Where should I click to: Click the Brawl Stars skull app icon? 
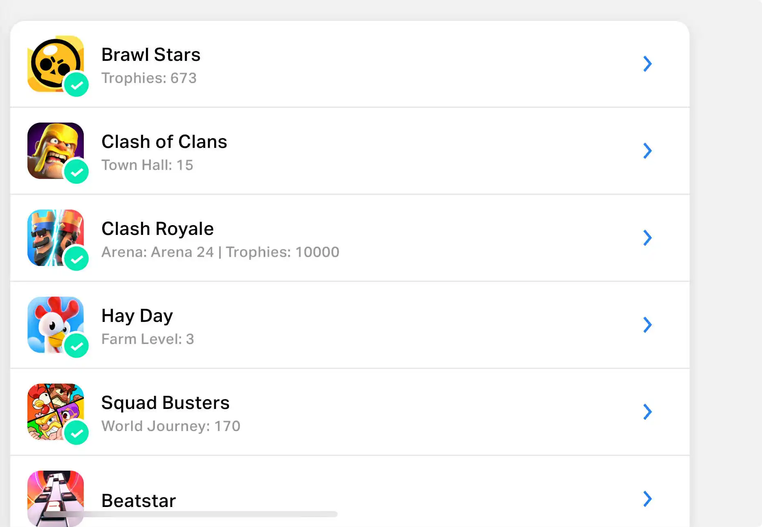[x=53, y=62]
